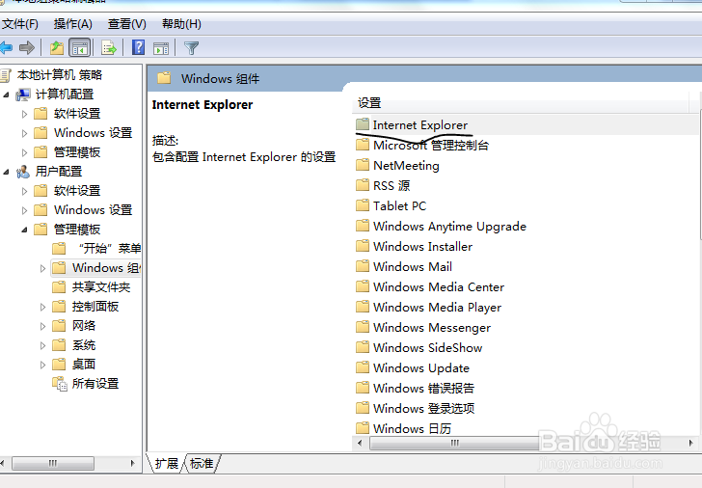Expand the 网络 tree node

pyautogui.click(x=43, y=326)
